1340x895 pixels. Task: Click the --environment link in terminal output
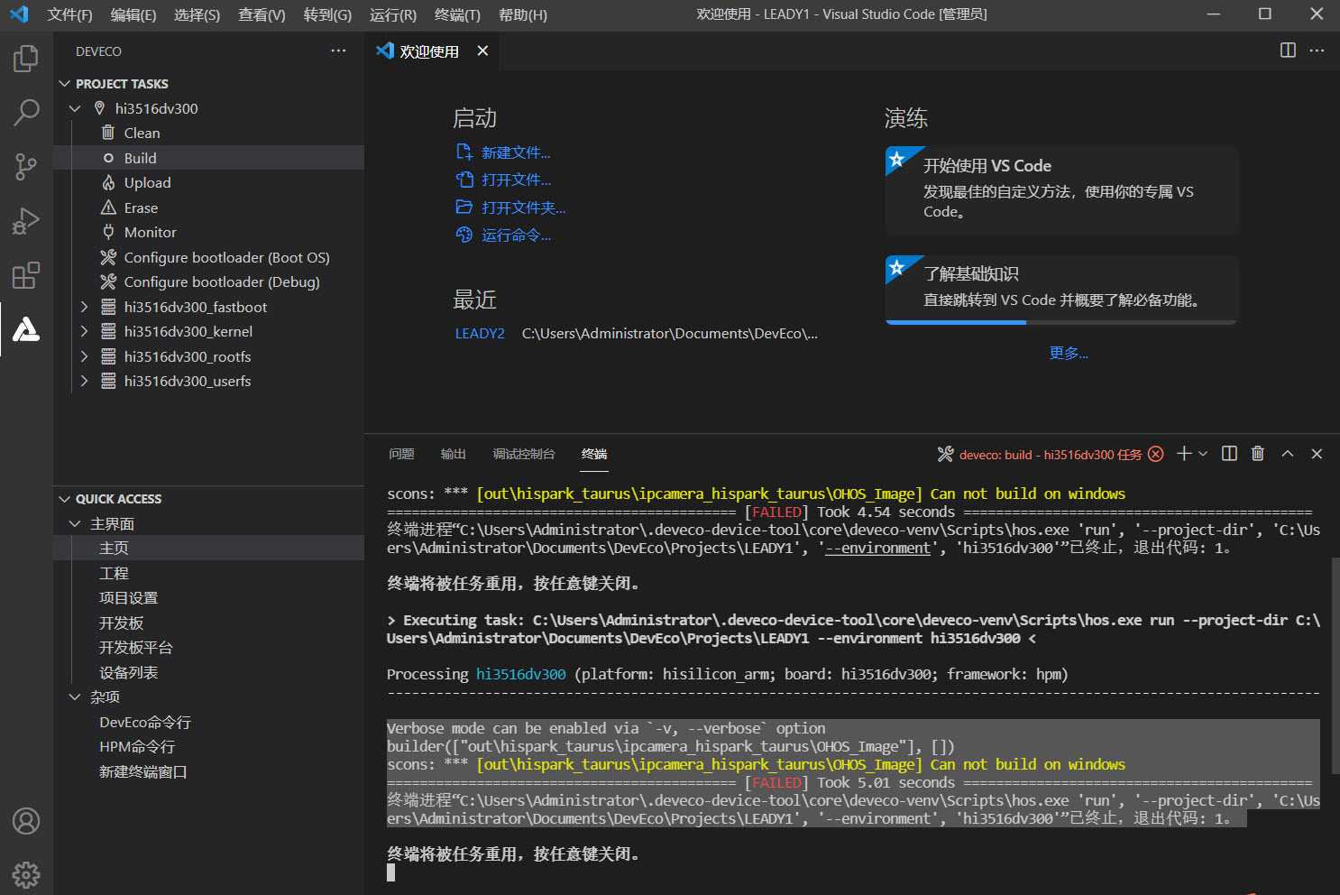point(878,548)
